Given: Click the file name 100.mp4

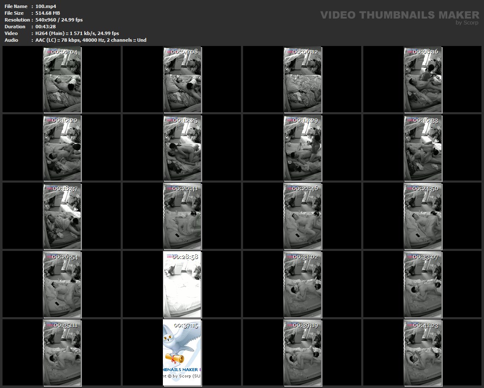Looking at the screenshot, I should click(46, 6).
